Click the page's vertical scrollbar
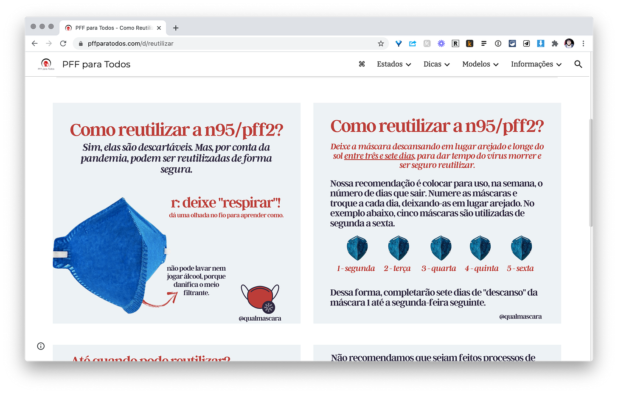Image resolution: width=618 pixels, height=394 pixels. tap(591, 173)
